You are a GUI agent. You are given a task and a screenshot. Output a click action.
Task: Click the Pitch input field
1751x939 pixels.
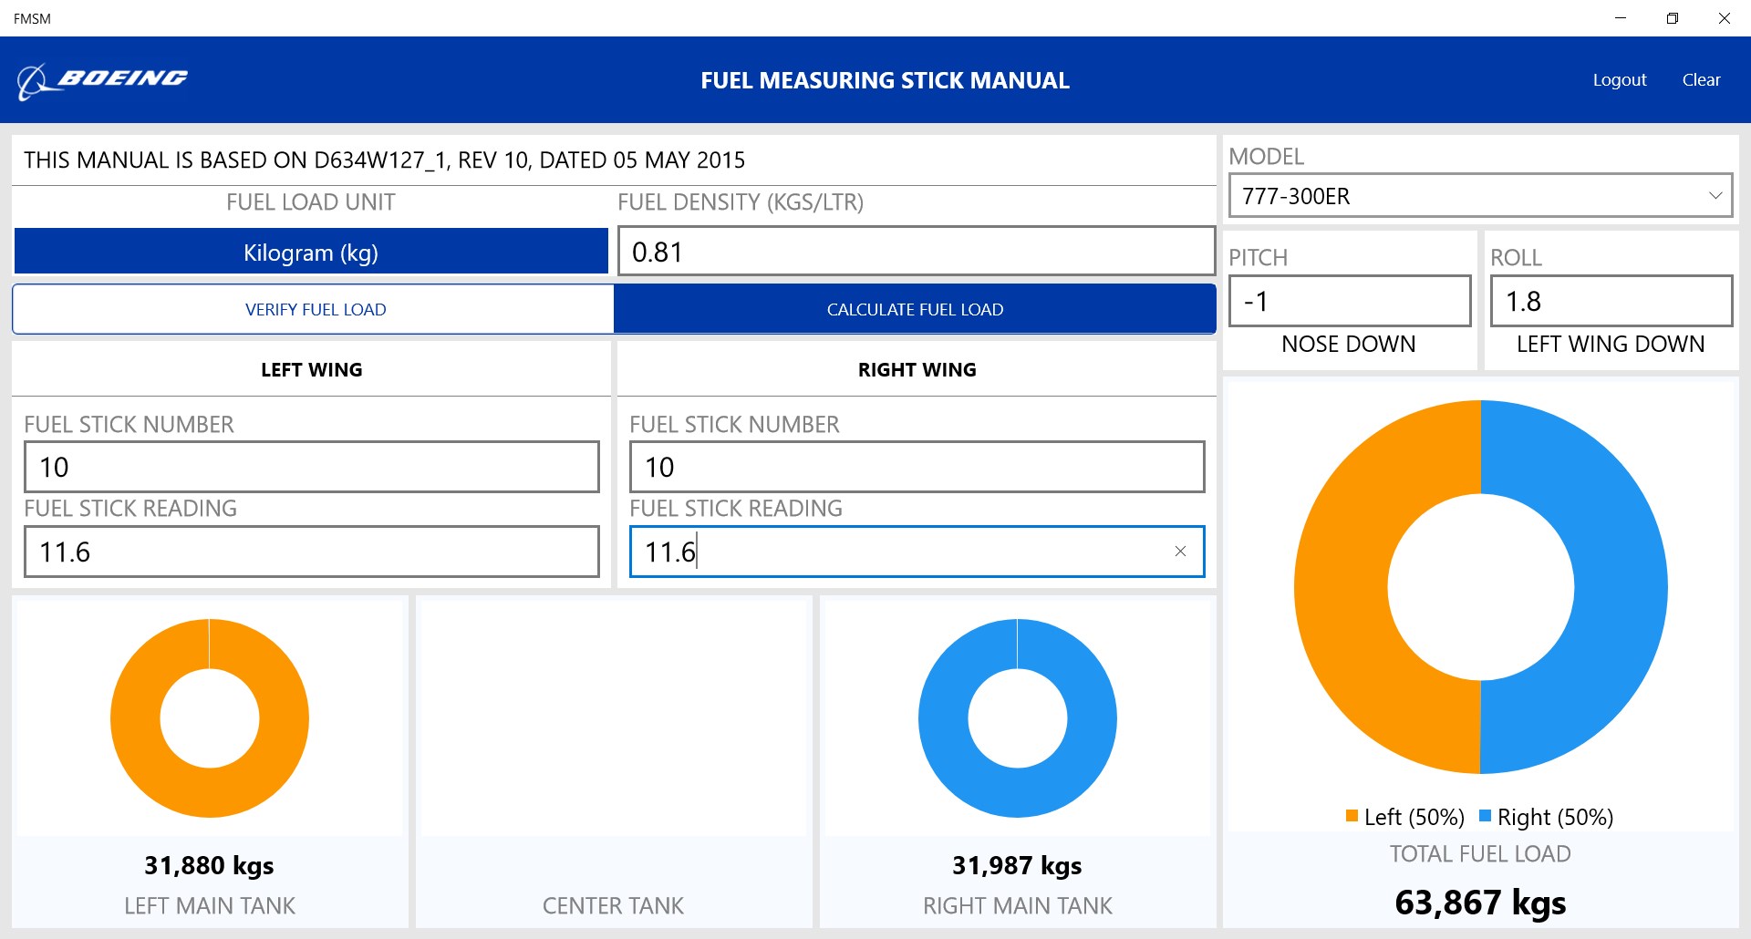(1350, 301)
